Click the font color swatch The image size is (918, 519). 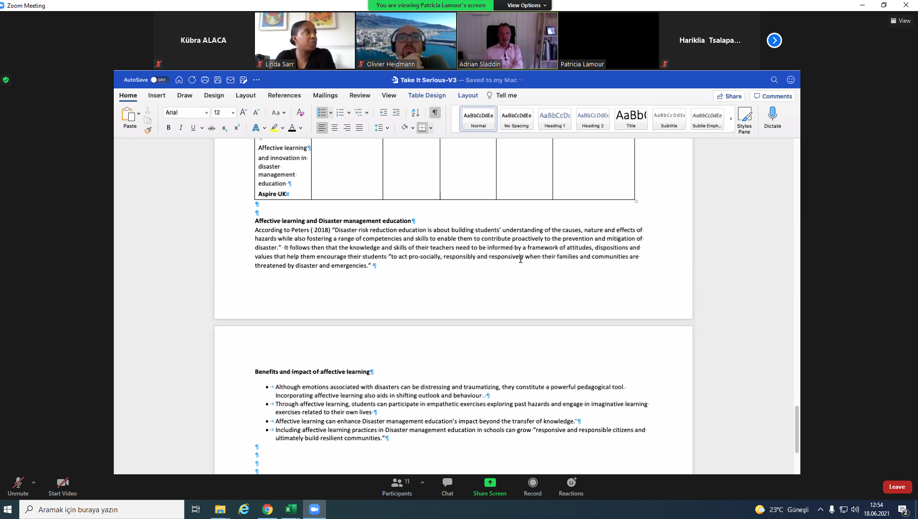(292, 128)
